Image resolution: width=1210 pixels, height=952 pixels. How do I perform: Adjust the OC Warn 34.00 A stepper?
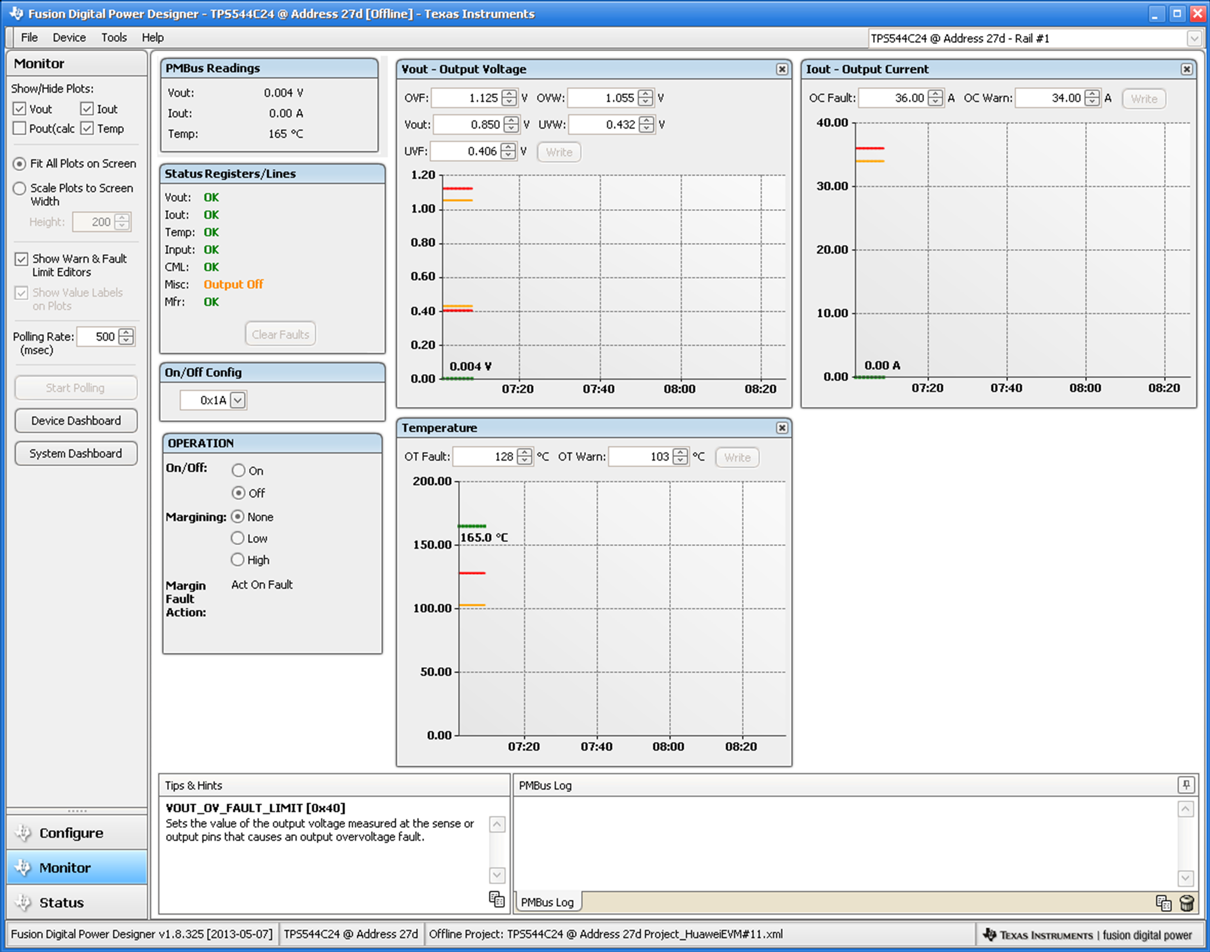coord(1092,98)
